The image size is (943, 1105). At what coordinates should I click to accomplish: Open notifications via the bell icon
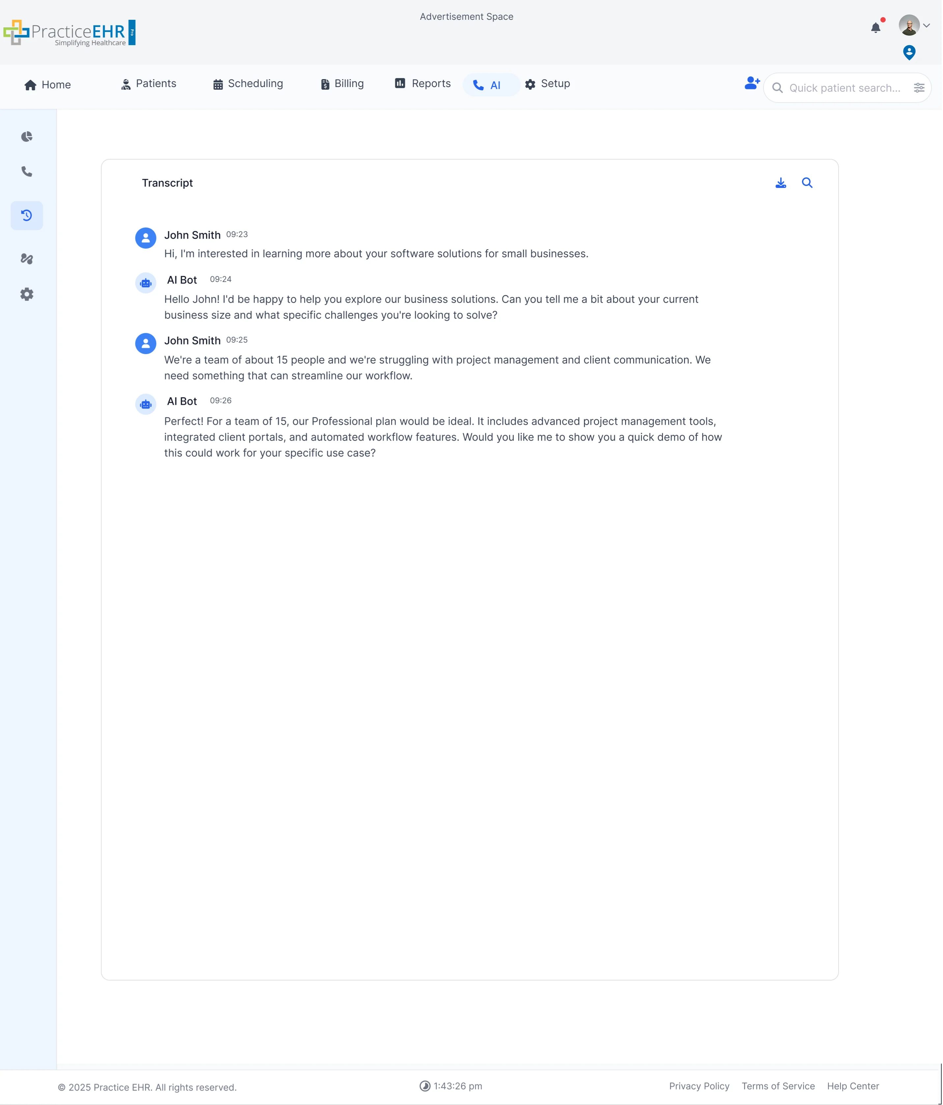tap(875, 27)
